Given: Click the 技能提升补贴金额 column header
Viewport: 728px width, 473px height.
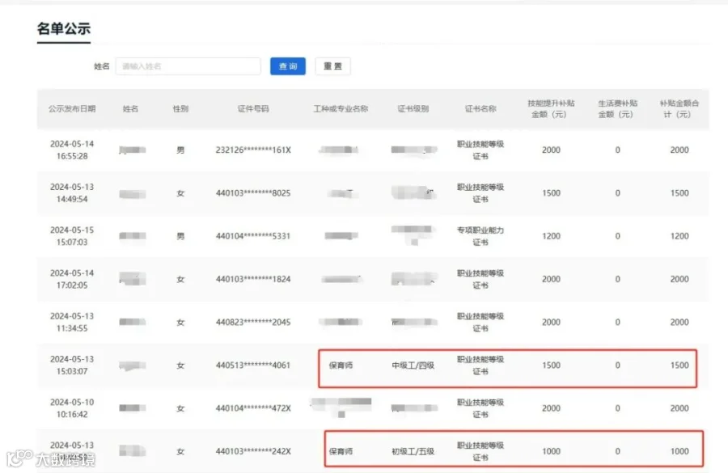Looking at the screenshot, I should pyautogui.click(x=551, y=108).
